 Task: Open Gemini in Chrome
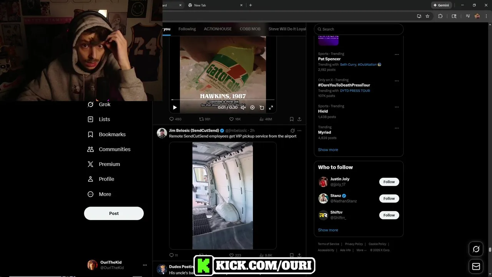click(x=441, y=5)
